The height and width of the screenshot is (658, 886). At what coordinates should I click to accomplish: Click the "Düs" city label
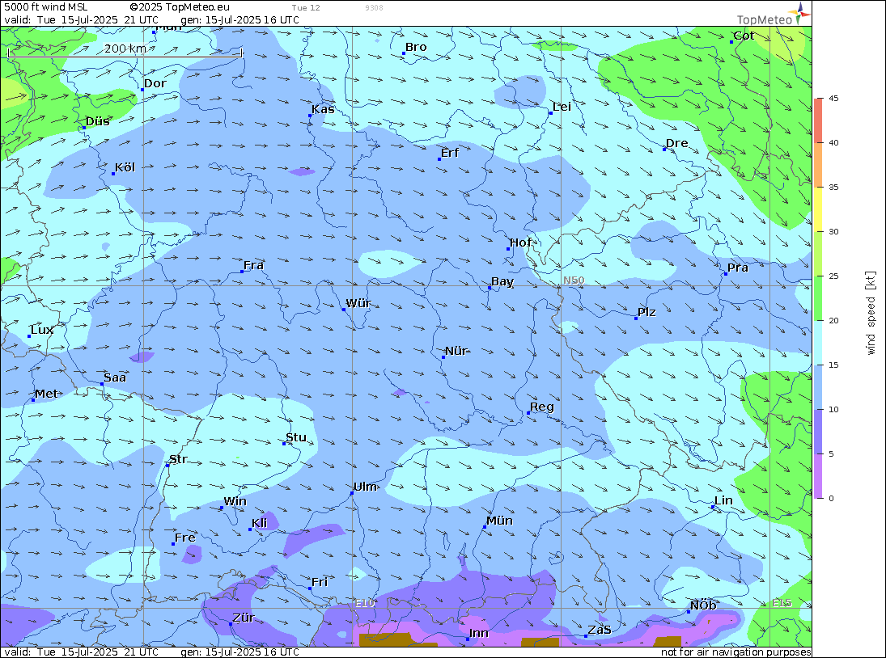(x=98, y=121)
